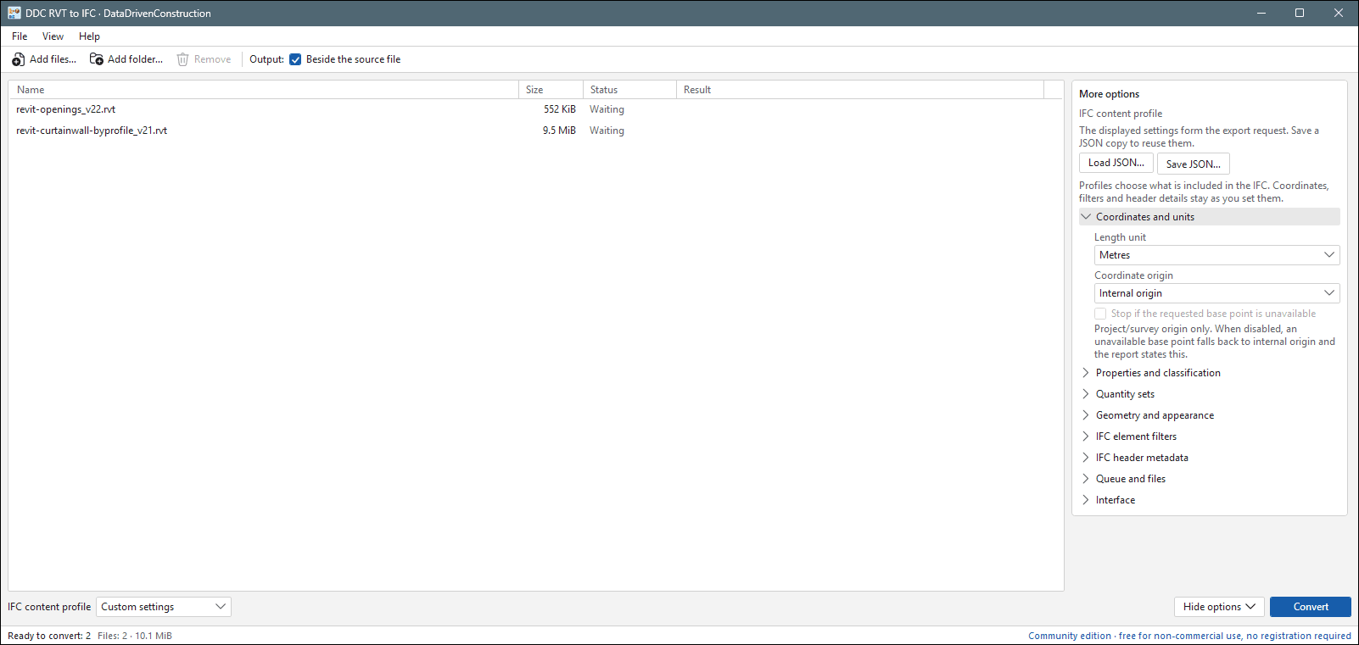
Task: Toggle Stop if base point unavailable checkbox
Action: click(1100, 314)
